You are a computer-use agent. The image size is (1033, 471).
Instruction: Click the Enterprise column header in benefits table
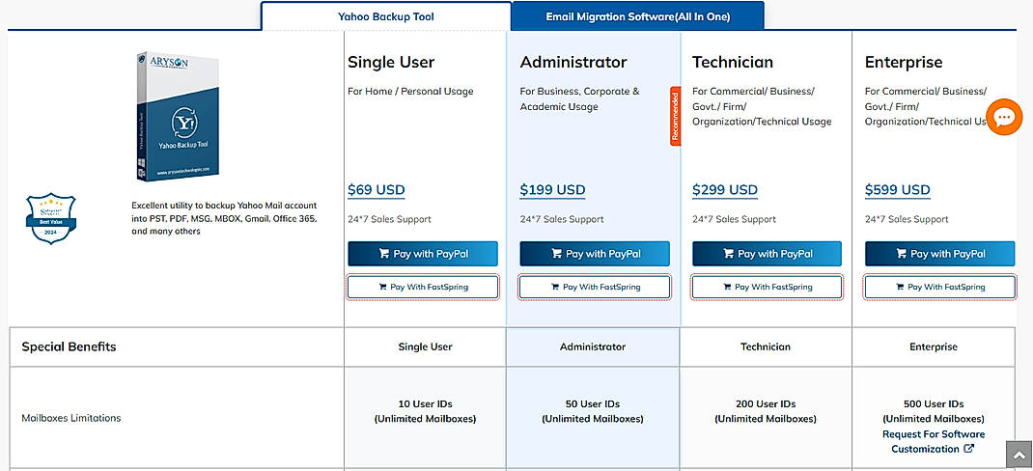(934, 346)
